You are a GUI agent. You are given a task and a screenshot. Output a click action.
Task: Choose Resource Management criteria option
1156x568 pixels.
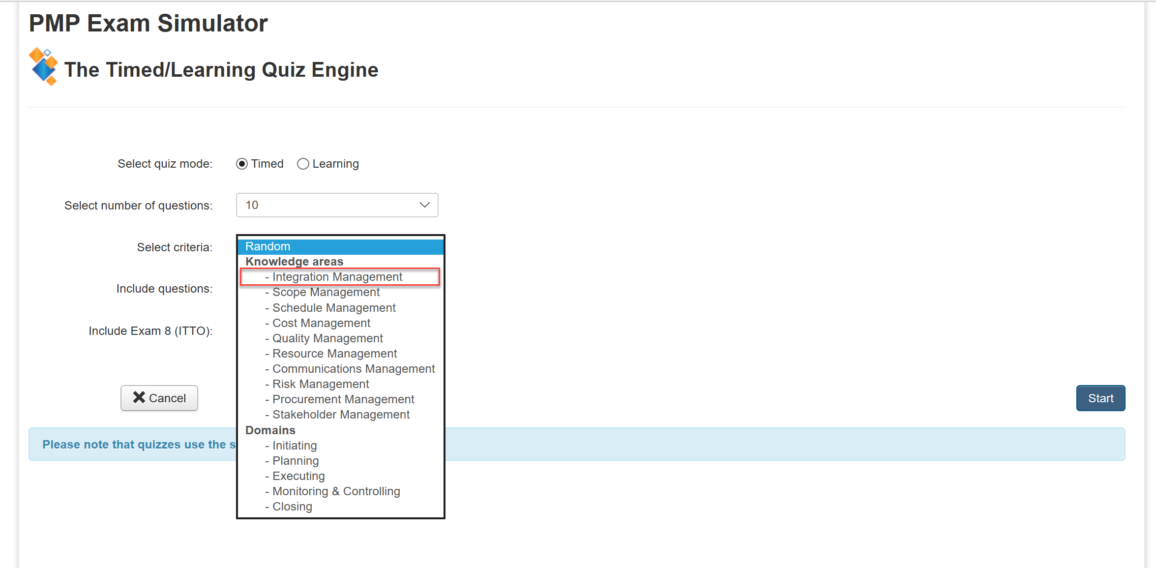(x=341, y=354)
